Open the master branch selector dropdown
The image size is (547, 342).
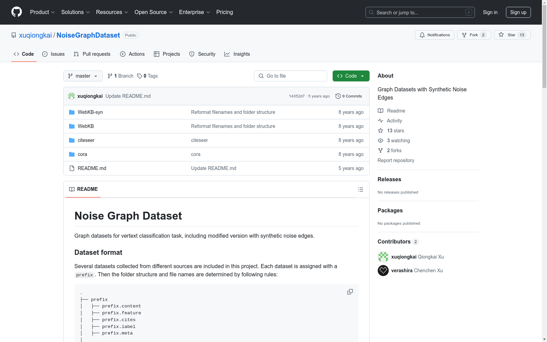[x=83, y=76]
